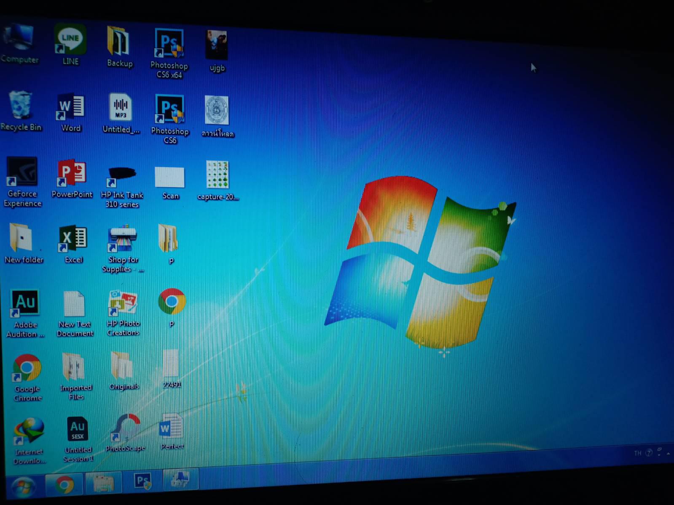Click the HP Photo Creations shortcut

pyautogui.click(x=123, y=313)
